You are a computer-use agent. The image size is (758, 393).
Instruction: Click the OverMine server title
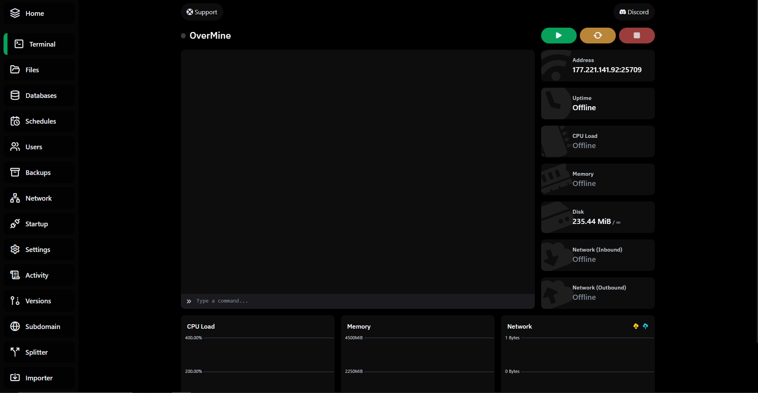(210, 36)
